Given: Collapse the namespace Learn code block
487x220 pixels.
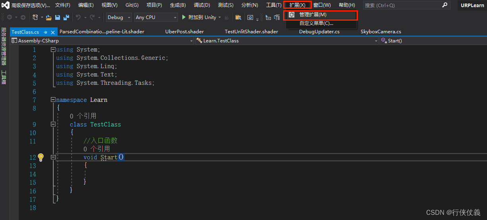Looking at the screenshot, I should 53,100.
